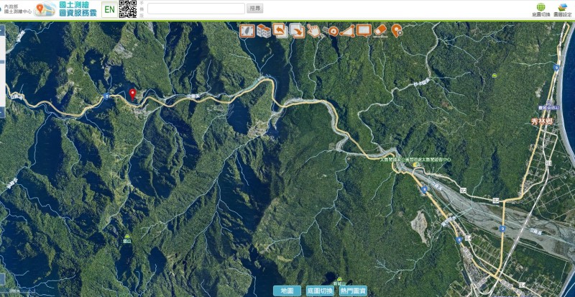Screen dimensions: 575x297
Task: Remove the location marker with pin-delete icon
Action: tap(396, 31)
